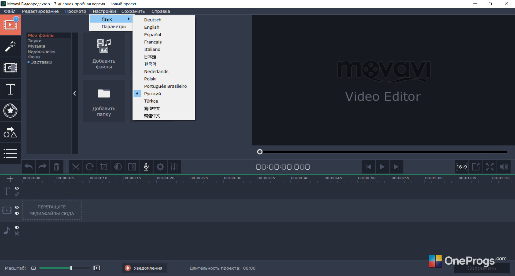Expand the Язык submenu item
This screenshot has height=276, width=515.
click(x=111, y=19)
